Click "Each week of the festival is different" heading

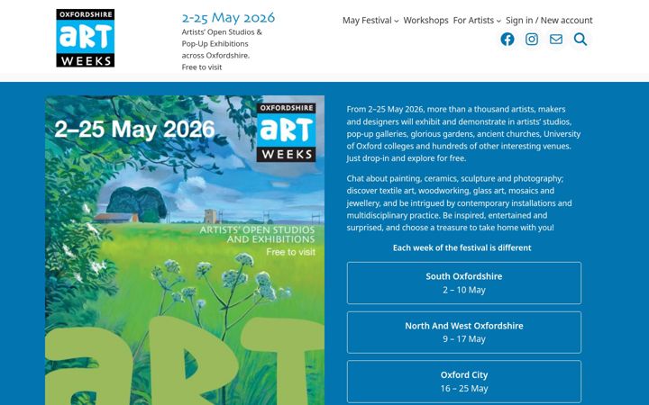pyautogui.click(x=462, y=248)
